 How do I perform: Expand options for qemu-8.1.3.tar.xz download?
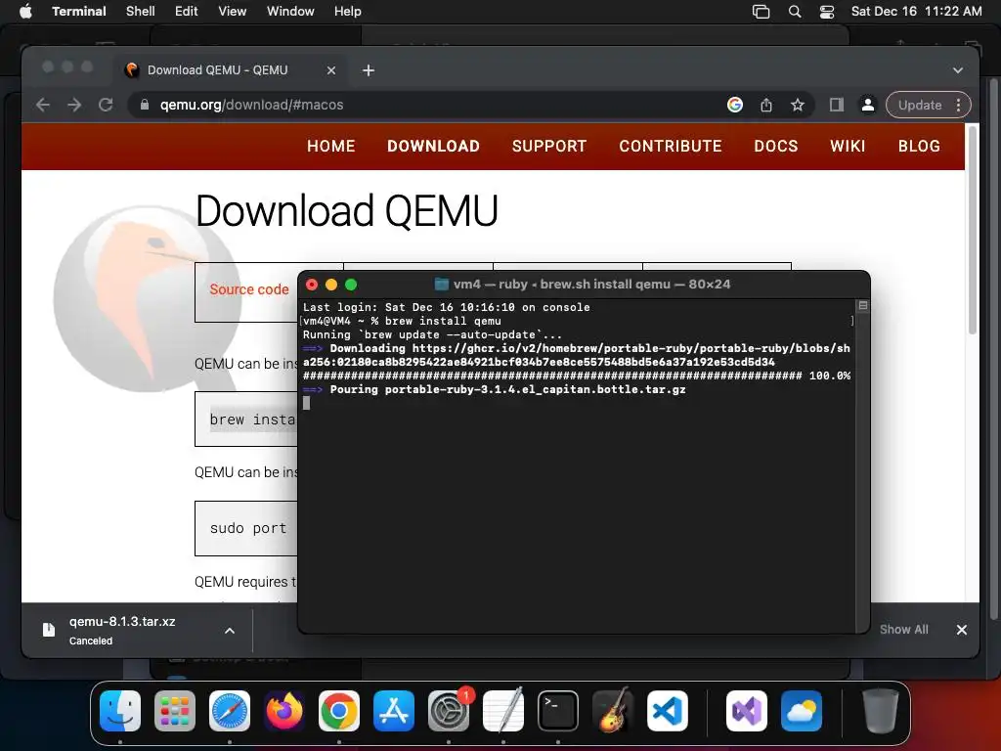[230, 631]
